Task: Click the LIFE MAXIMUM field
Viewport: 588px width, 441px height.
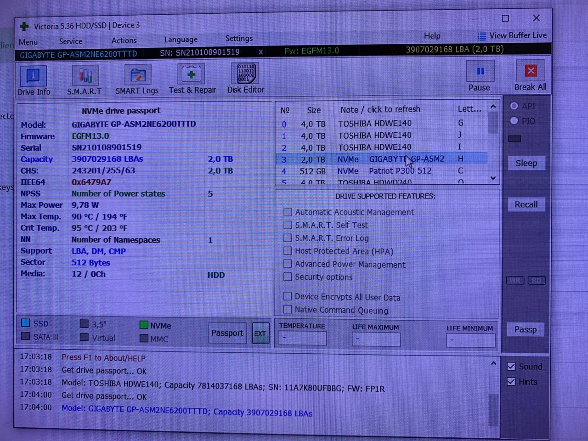Action: (x=376, y=339)
